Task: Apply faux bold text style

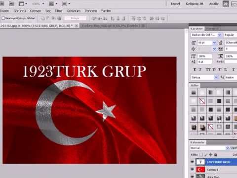Action: 195,70
